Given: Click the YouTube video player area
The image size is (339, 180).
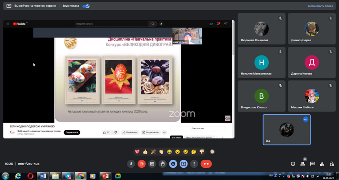Looking at the screenshot, I should (118, 75).
